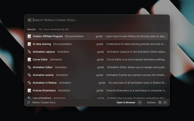The width and height of the screenshot is (194, 121).
Task: Click the Animation capture item icon
Action: [x=29, y=52]
